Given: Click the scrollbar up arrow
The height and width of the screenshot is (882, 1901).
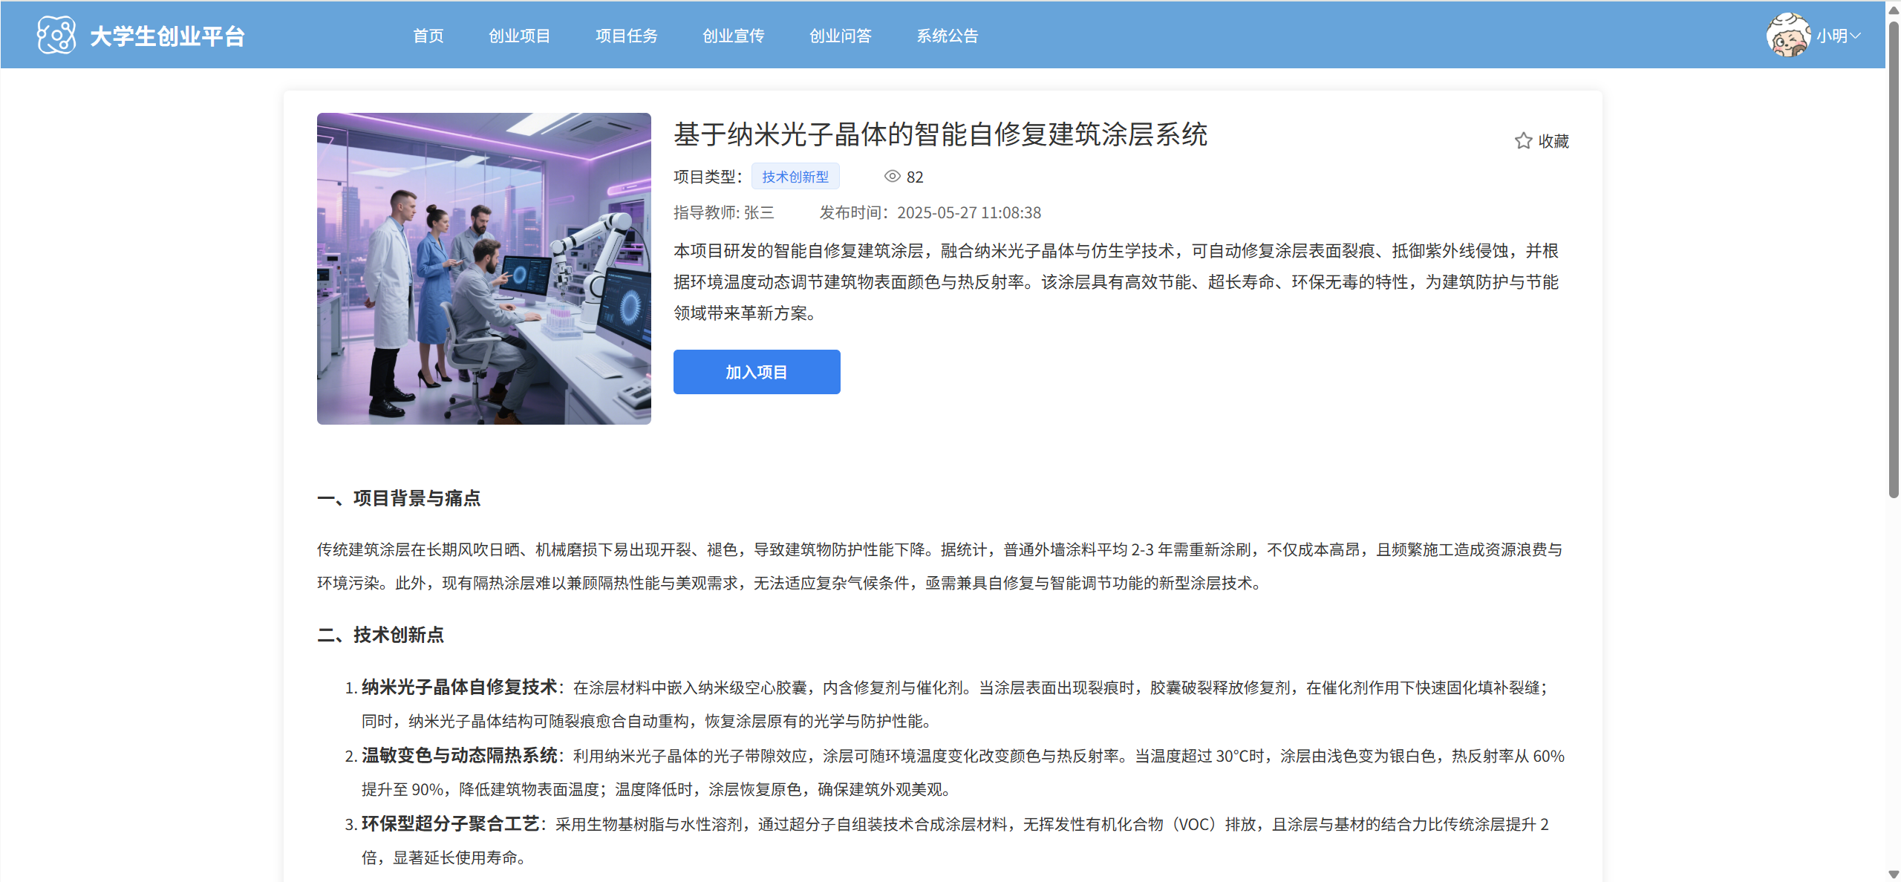Looking at the screenshot, I should pos(1893,9).
